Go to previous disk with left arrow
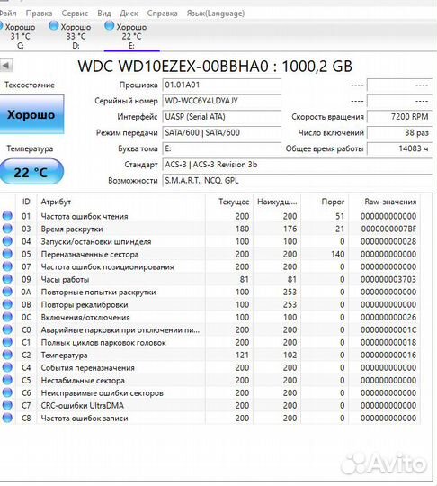The image size is (437, 486). 6,66
